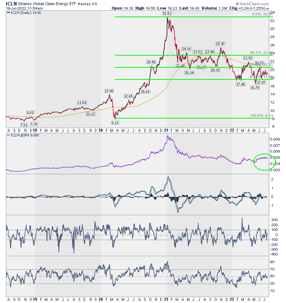Click the 24.18 price label

pos(186,49)
